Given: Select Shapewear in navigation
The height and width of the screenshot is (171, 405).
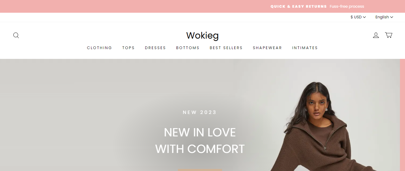Looking at the screenshot, I should point(267,48).
